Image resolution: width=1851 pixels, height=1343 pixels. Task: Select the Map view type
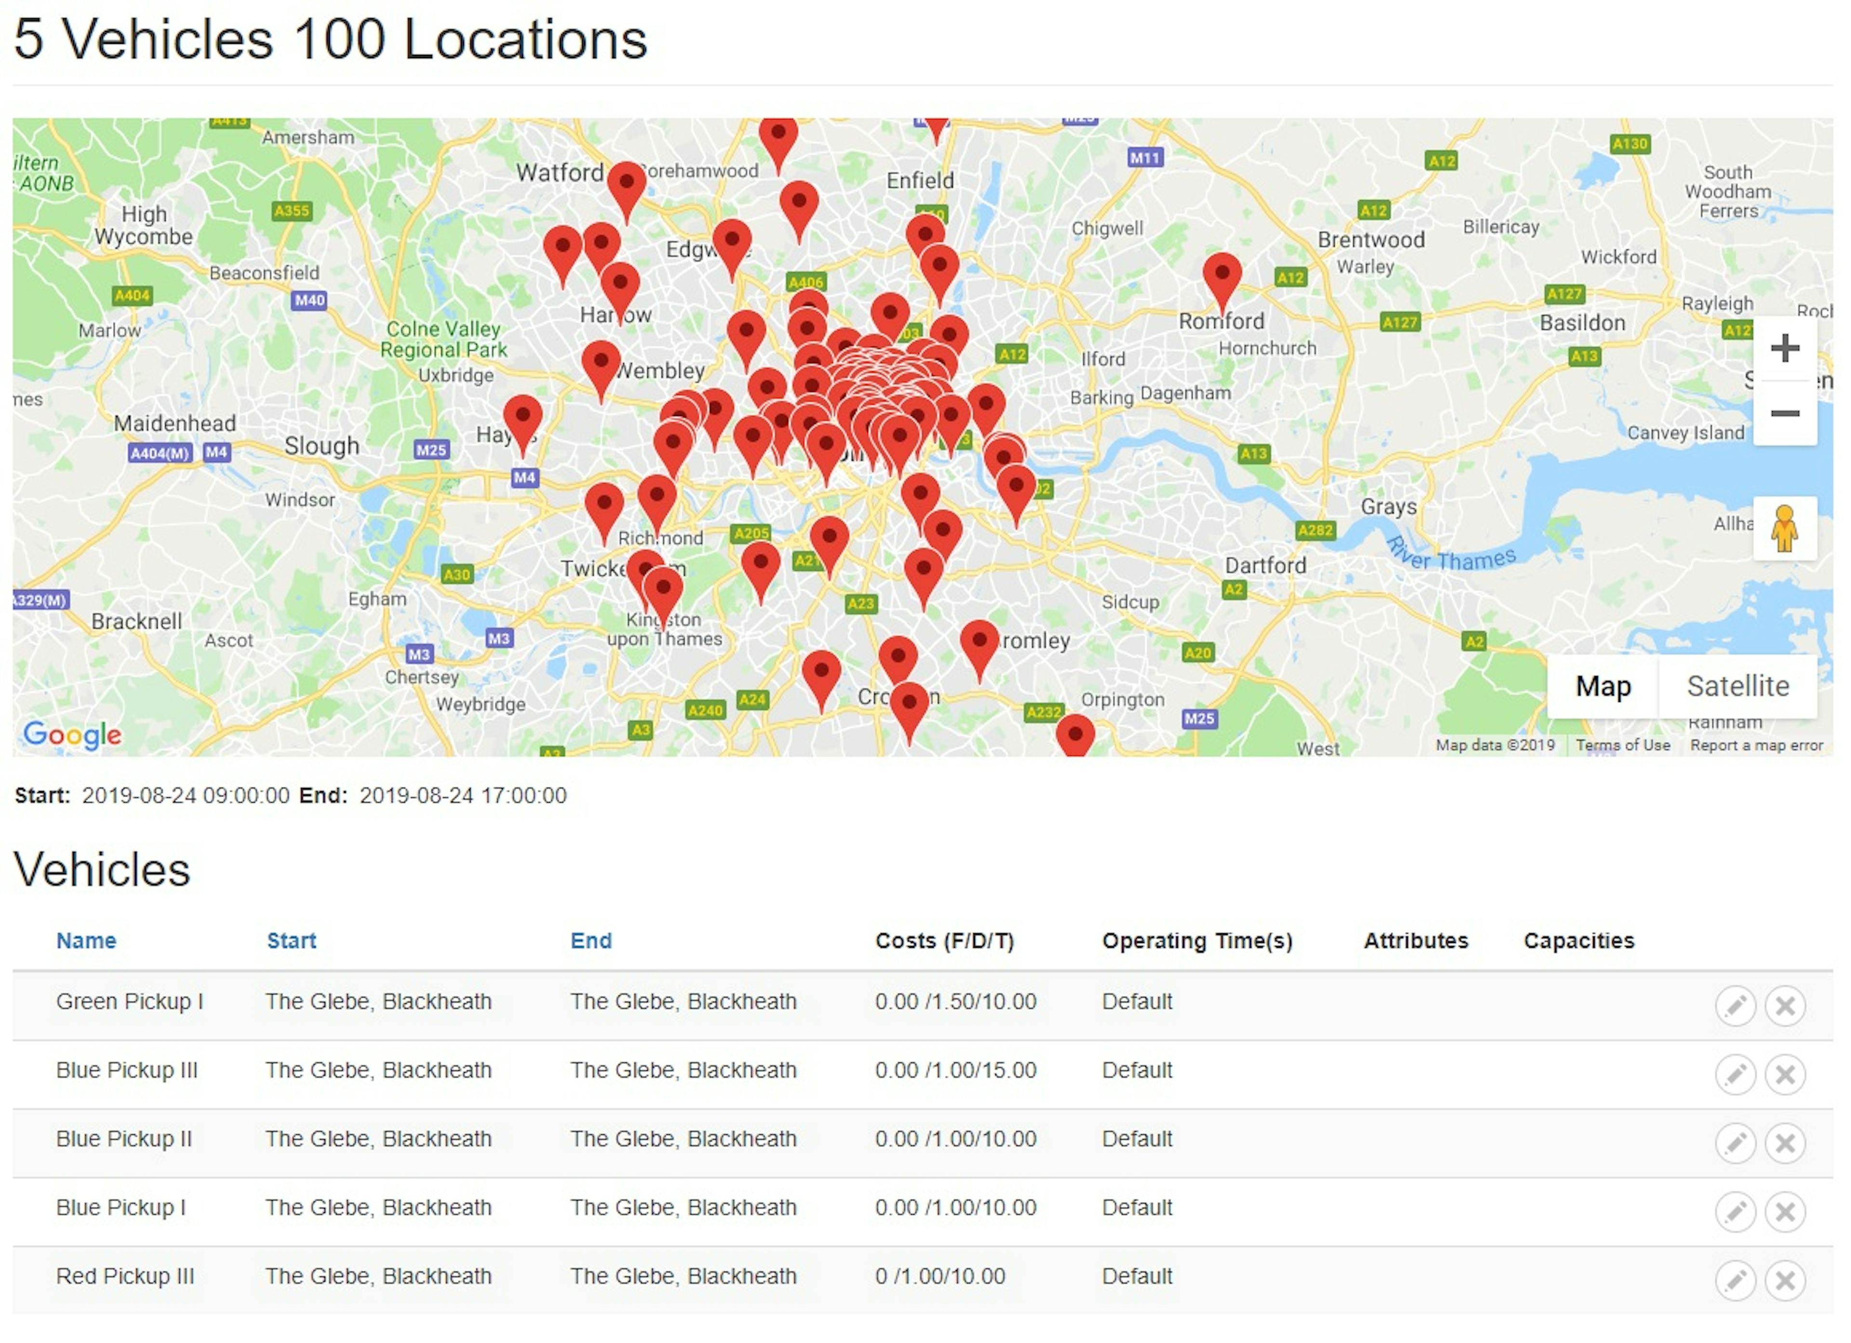(x=1603, y=686)
